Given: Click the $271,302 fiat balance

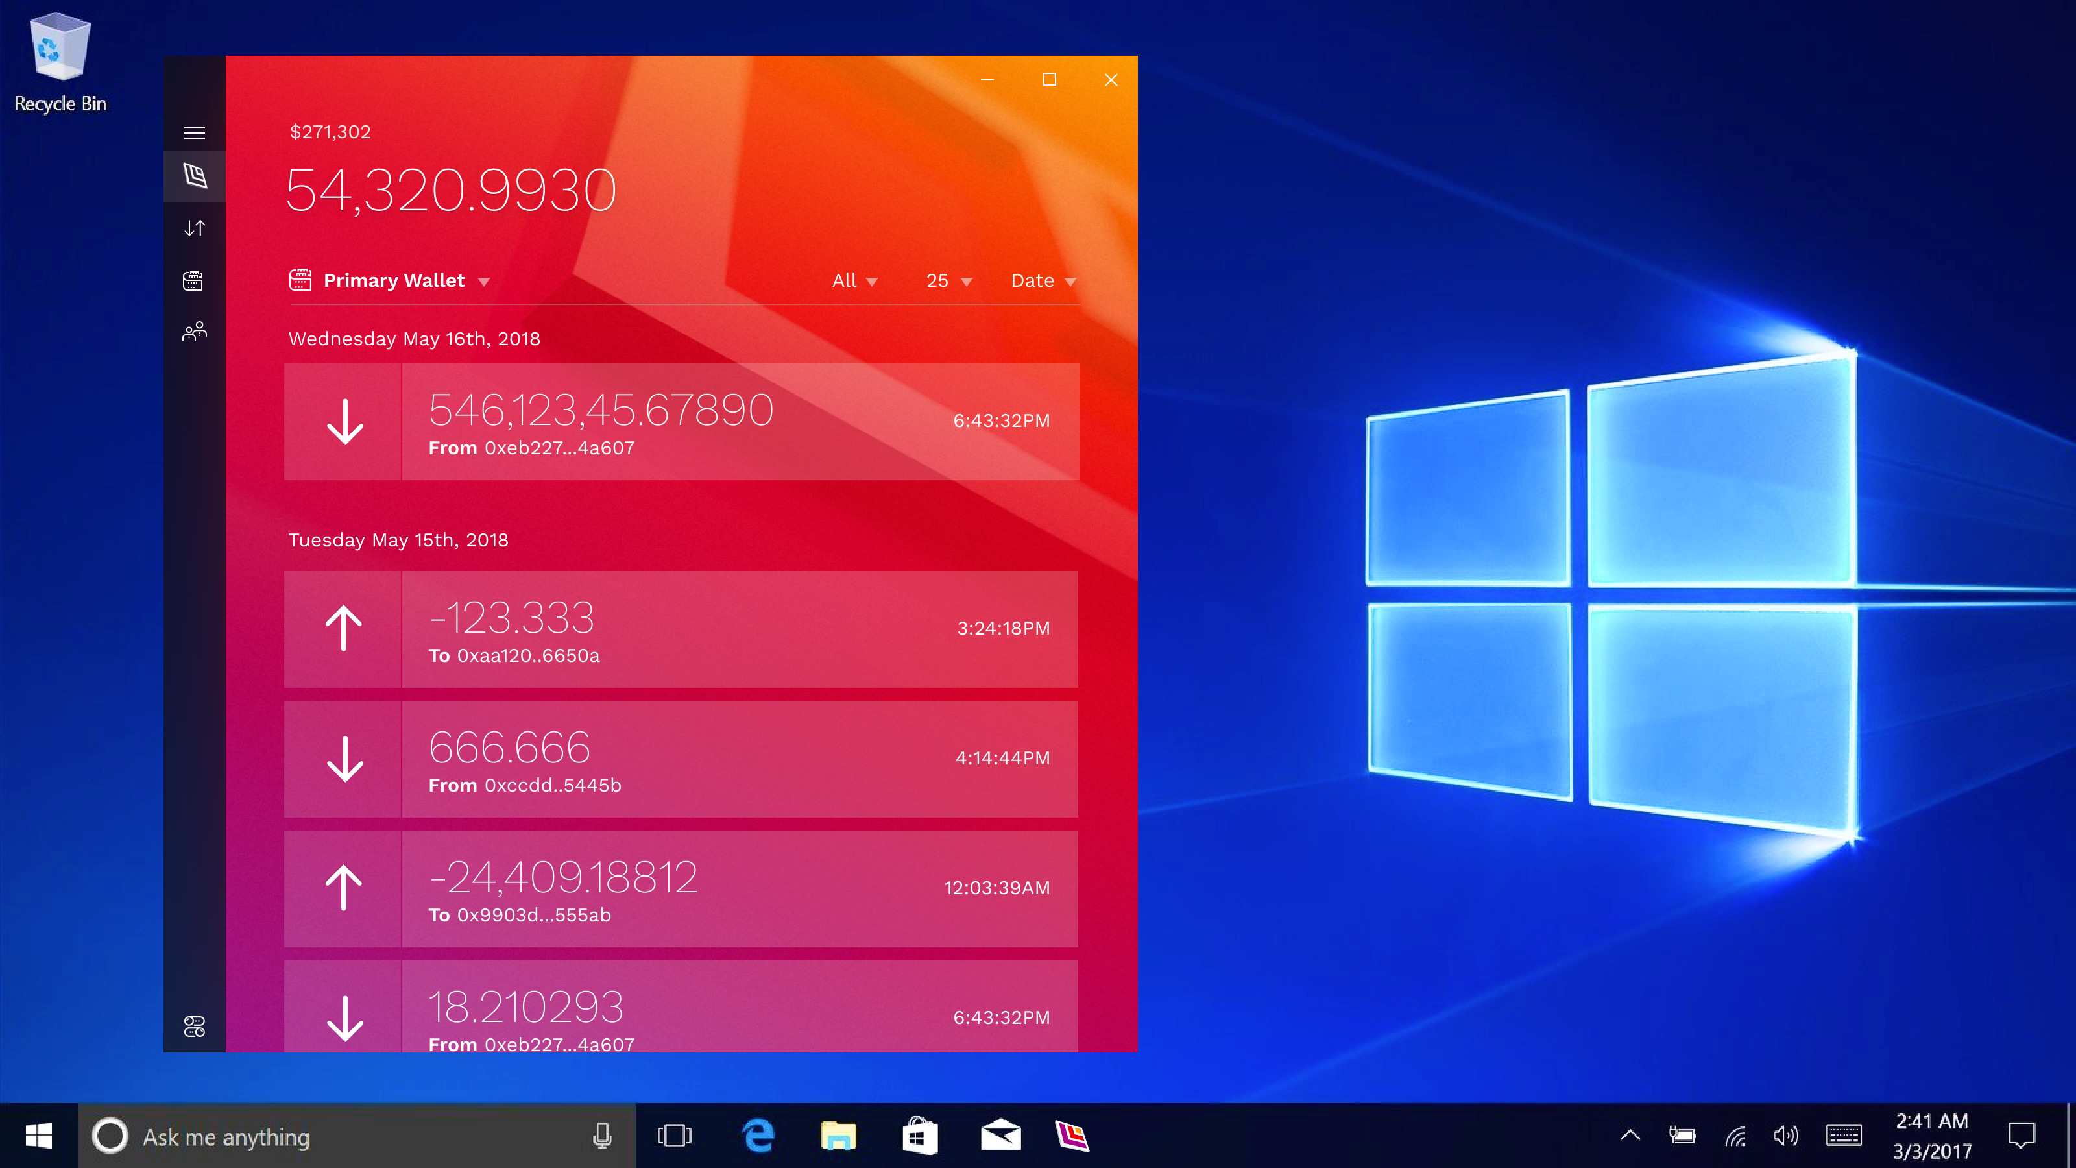Looking at the screenshot, I should coord(330,132).
